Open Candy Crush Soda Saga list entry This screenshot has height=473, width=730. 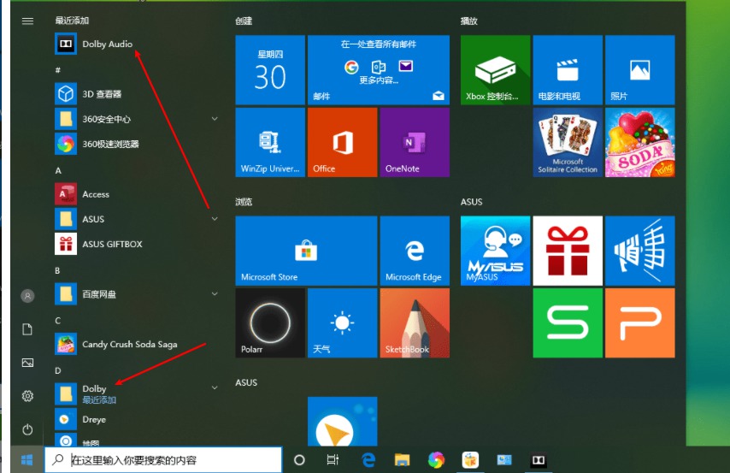pyautogui.click(x=135, y=345)
